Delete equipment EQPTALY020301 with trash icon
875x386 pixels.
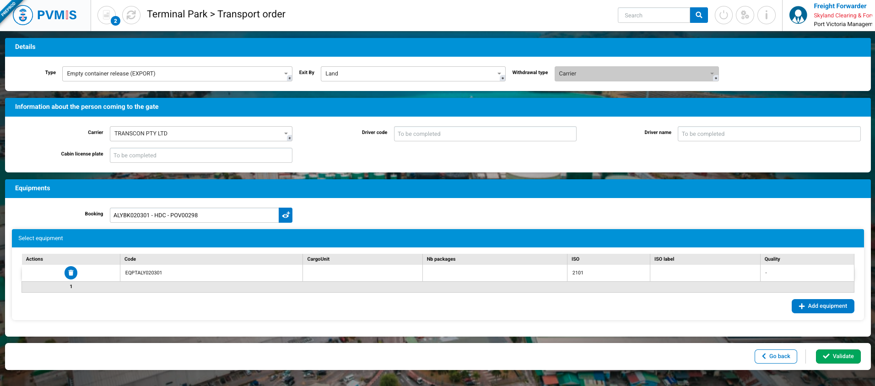coord(71,273)
